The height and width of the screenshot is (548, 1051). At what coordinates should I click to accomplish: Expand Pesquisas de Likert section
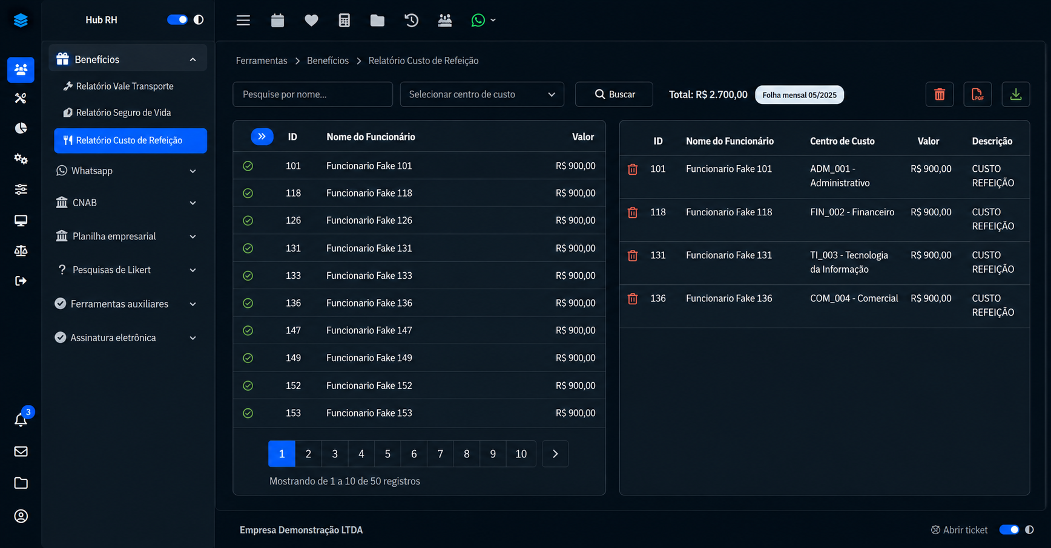coord(128,270)
